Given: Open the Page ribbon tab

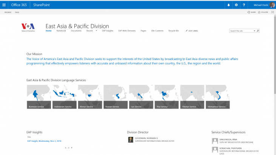Looking at the screenshot, I should click(x=17, y=12).
